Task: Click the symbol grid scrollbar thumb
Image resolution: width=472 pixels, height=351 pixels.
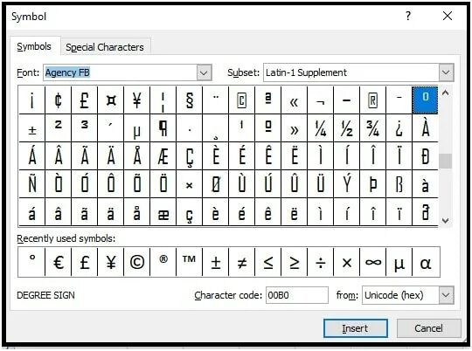Action: point(446,162)
